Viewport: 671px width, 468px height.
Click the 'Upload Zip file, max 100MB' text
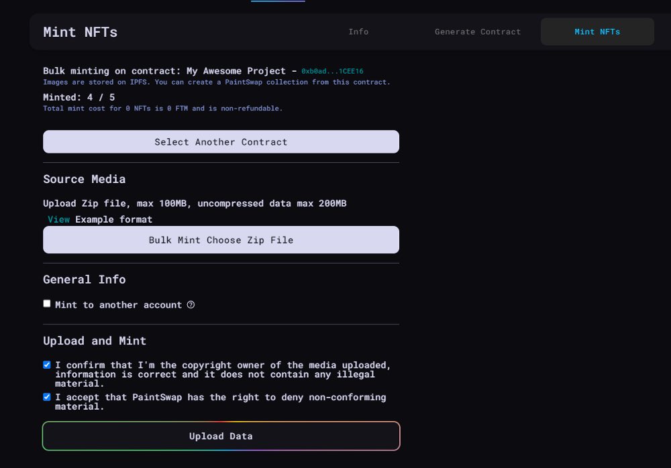pyautogui.click(x=195, y=203)
